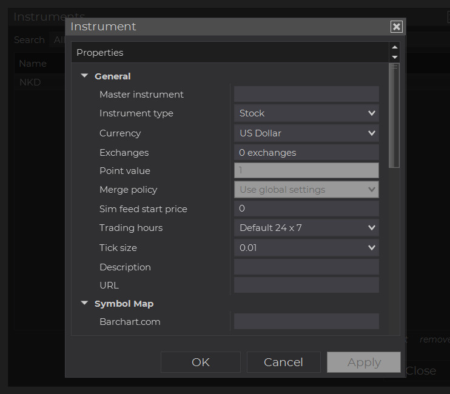Close the Instrument dialog window
The image size is (450, 394).
click(x=396, y=27)
